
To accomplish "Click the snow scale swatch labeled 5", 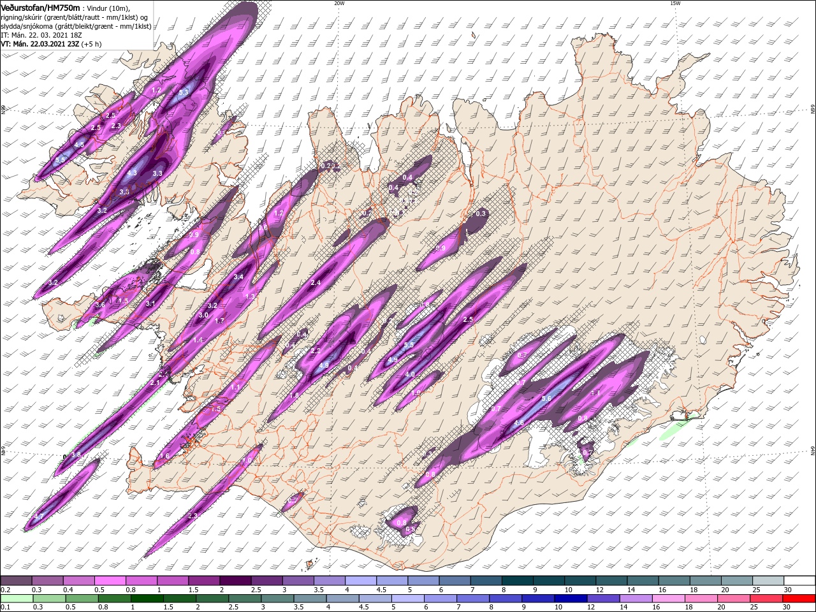I will tap(423, 581).
